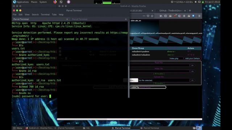Click the Pocket save icon
This screenshot has width=232, height=130.
pos(148,16)
